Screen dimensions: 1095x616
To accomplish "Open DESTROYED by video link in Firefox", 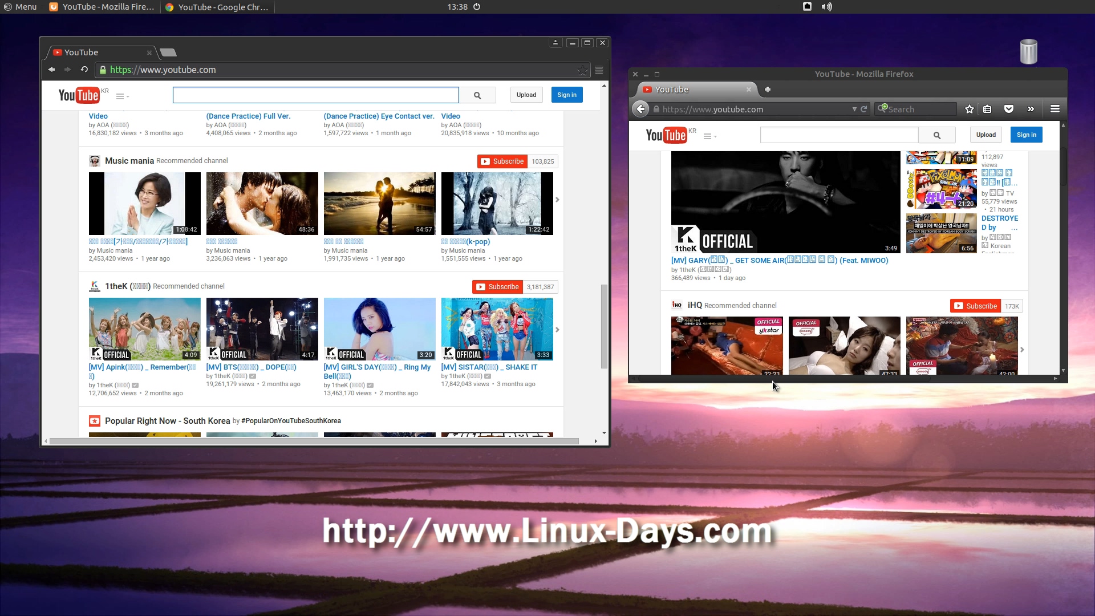I will click(999, 223).
